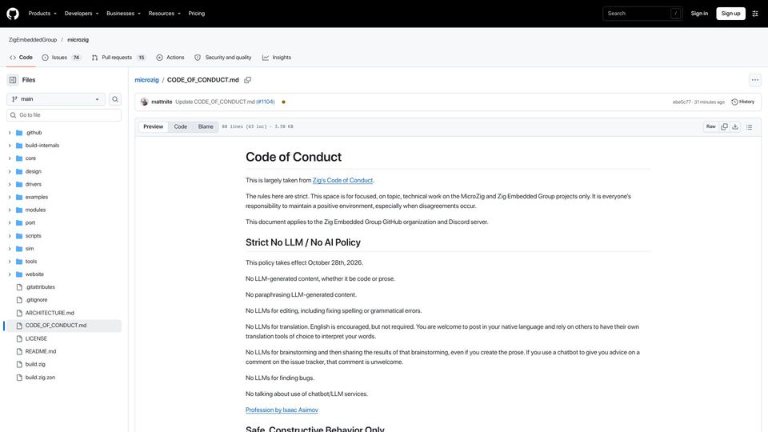The image size is (768, 432).
Task: Open the microzig repository name link
Action: [78, 40]
